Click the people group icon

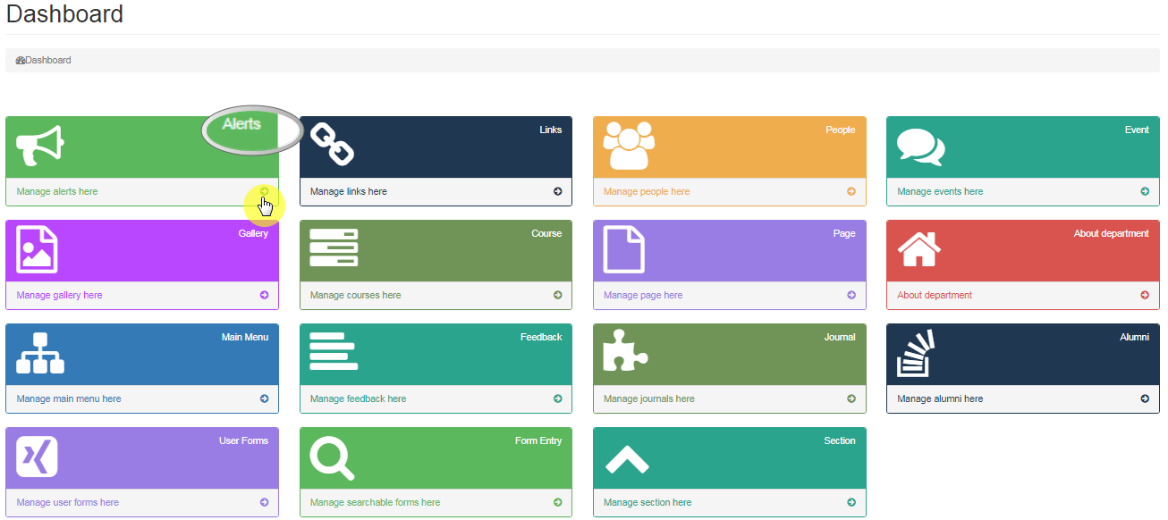[628, 146]
